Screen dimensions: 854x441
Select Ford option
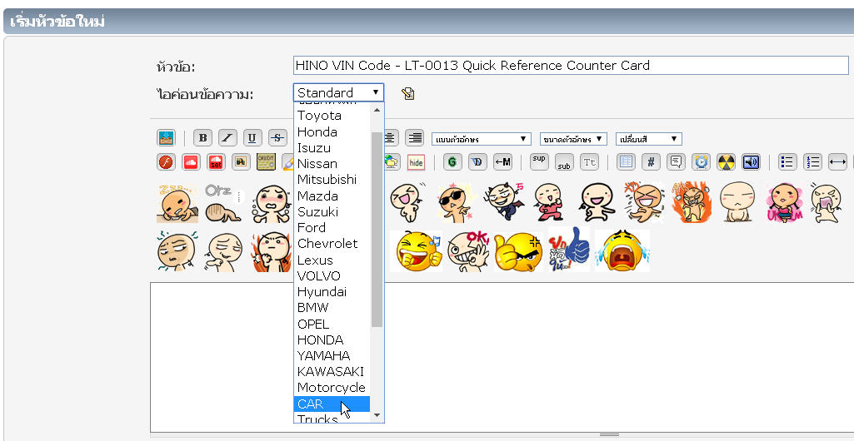332,227
